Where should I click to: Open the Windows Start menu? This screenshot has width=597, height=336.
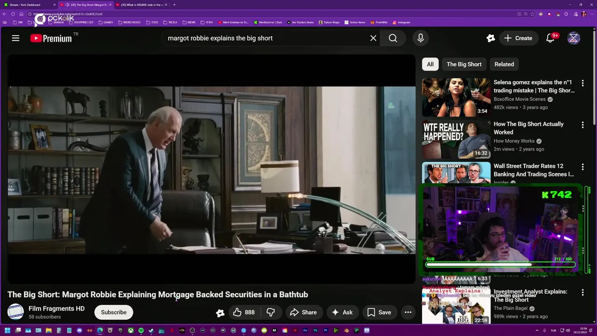(7, 330)
